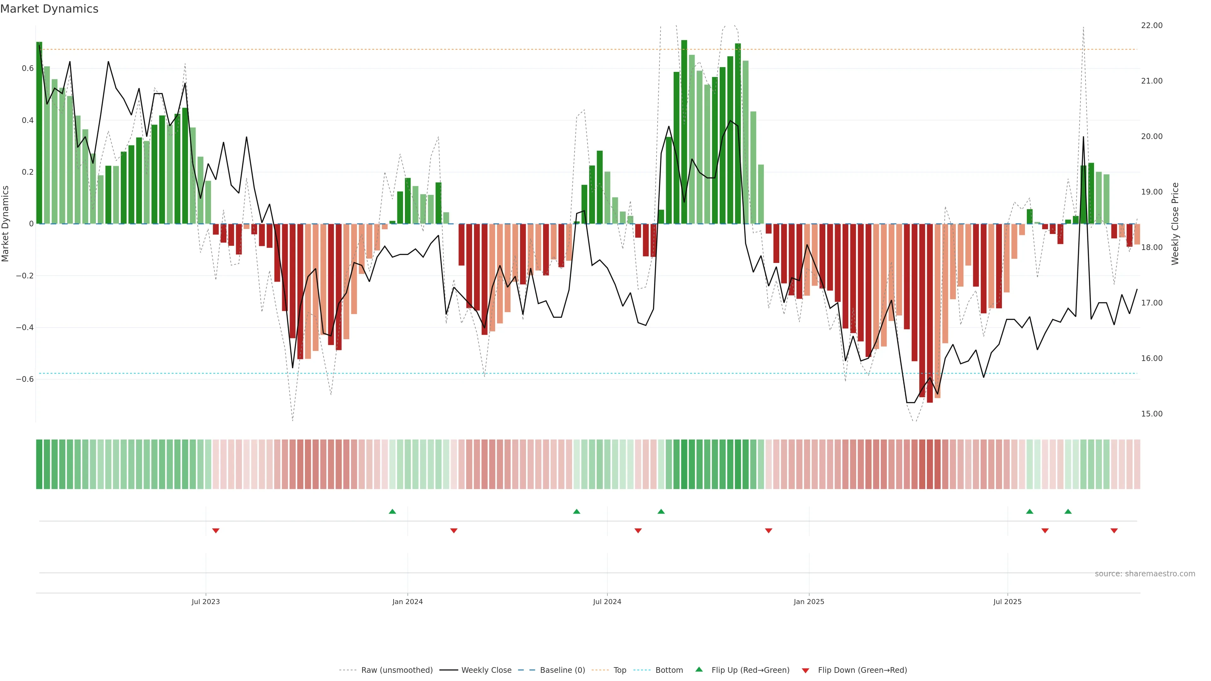The height and width of the screenshot is (681, 1211).
Task: Click Flip Up marker just before Jul 2024
Action: (x=577, y=511)
